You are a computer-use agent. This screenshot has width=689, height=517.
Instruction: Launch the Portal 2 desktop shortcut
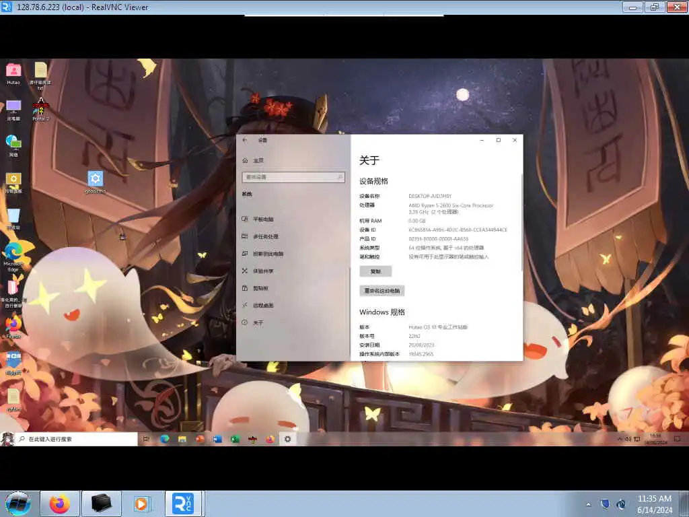(x=40, y=110)
